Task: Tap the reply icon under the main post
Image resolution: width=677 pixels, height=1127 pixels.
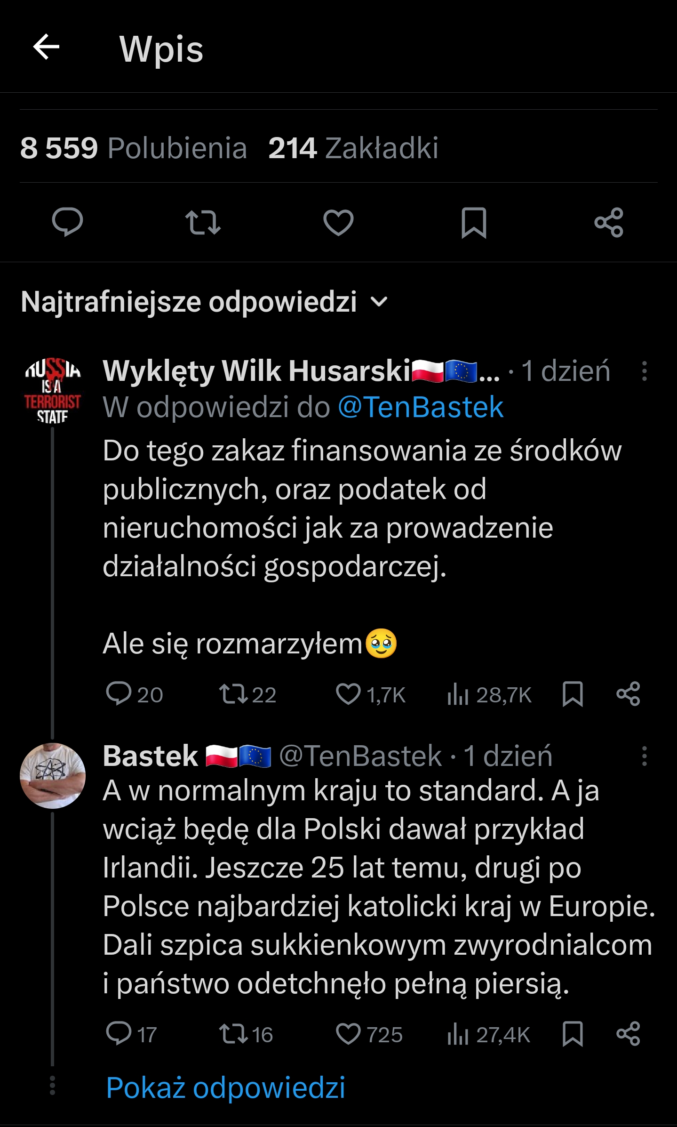Action: 67,222
